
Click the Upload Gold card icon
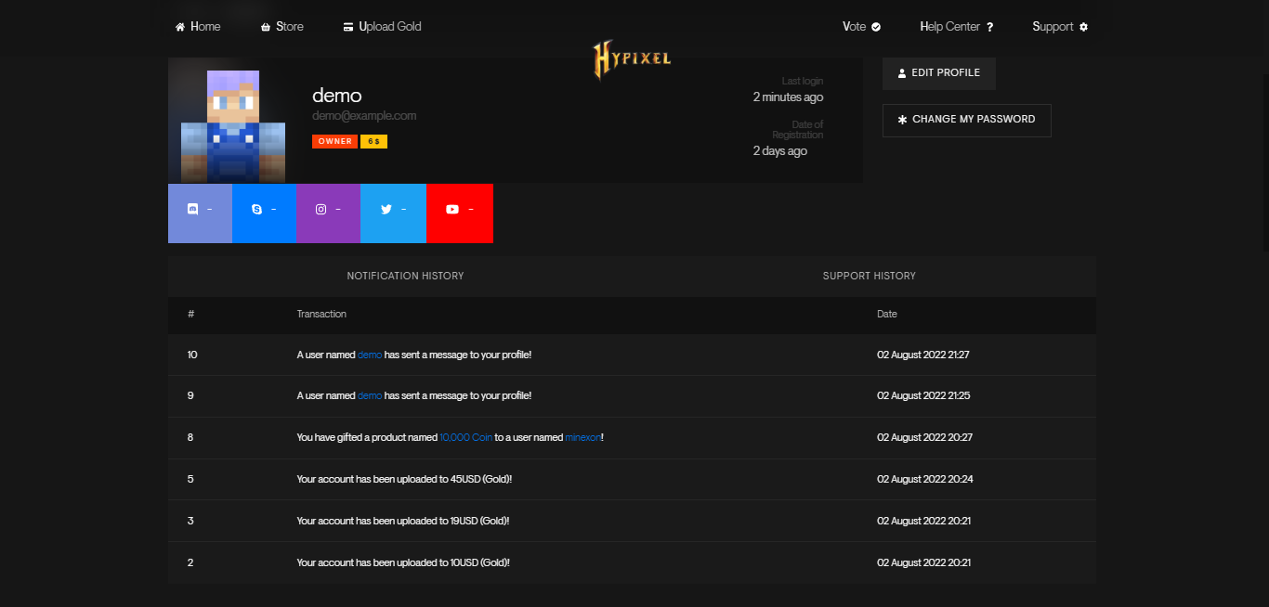click(348, 27)
